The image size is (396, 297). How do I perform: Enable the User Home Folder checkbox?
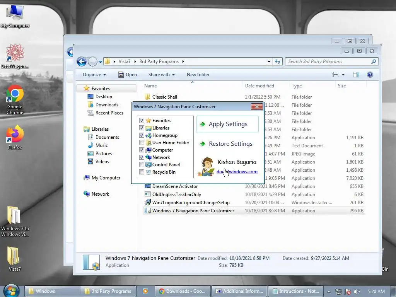(x=142, y=142)
